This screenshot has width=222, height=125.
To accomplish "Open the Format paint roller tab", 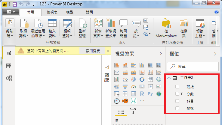I will (x=133, y=111).
